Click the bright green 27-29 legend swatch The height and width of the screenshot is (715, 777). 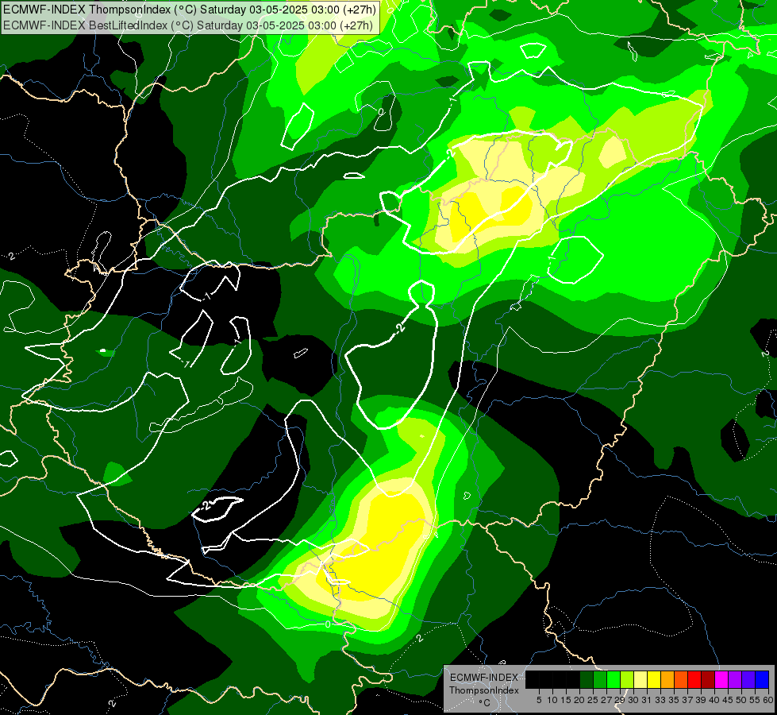point(614,679)
